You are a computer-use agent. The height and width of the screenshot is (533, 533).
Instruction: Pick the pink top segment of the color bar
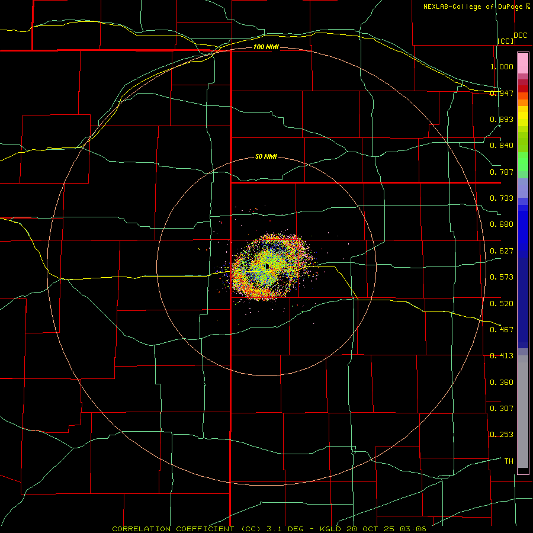pos(523,63)
